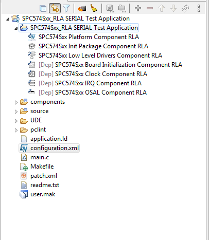
Task: Click the Move Up arrow icon
Action: 162,8
